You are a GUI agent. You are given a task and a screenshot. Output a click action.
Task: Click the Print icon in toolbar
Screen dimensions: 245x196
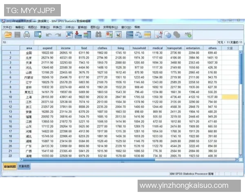point(27,35)
